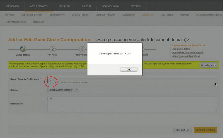This screenshot has width=223, height=138.
Task: Jump to step 3 Achievements
Action: [x=82, y=49]
